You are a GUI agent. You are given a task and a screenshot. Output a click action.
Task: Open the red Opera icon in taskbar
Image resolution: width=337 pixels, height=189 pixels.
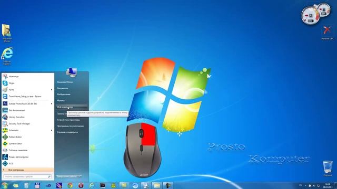click(81, 185)
